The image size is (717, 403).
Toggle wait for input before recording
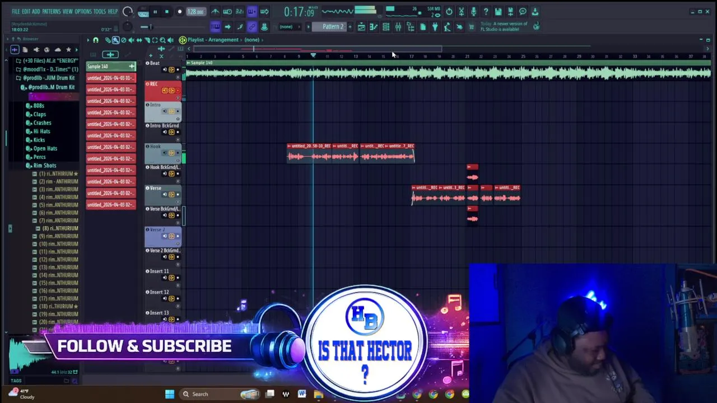point(227,11)
